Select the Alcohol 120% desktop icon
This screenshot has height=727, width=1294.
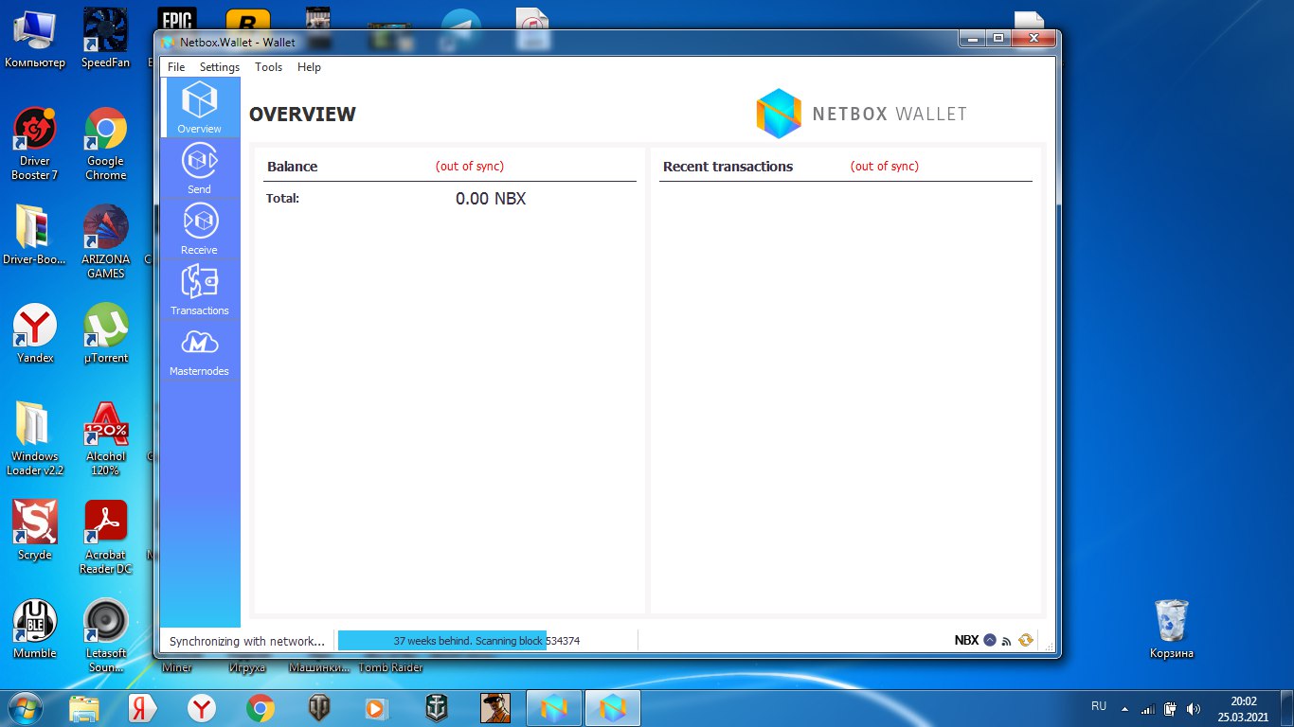[106, 439]
